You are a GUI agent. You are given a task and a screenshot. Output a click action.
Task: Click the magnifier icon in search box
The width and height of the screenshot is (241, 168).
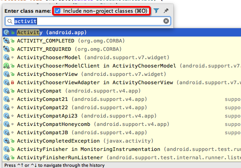[10, 21]
